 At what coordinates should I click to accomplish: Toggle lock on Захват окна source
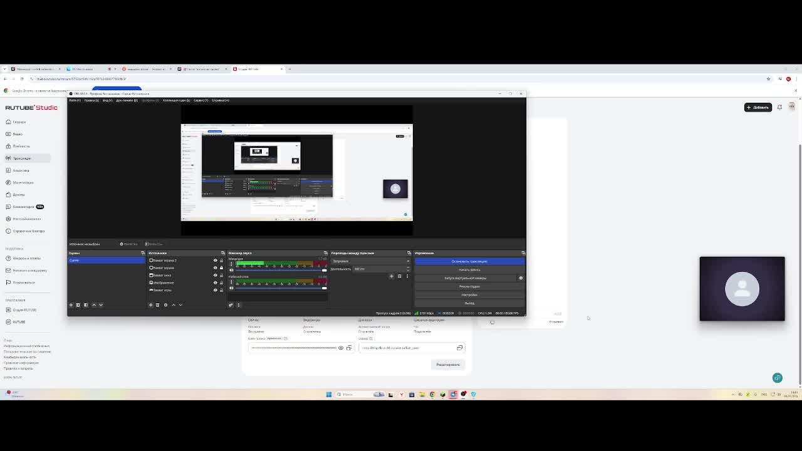pos(221,275)
